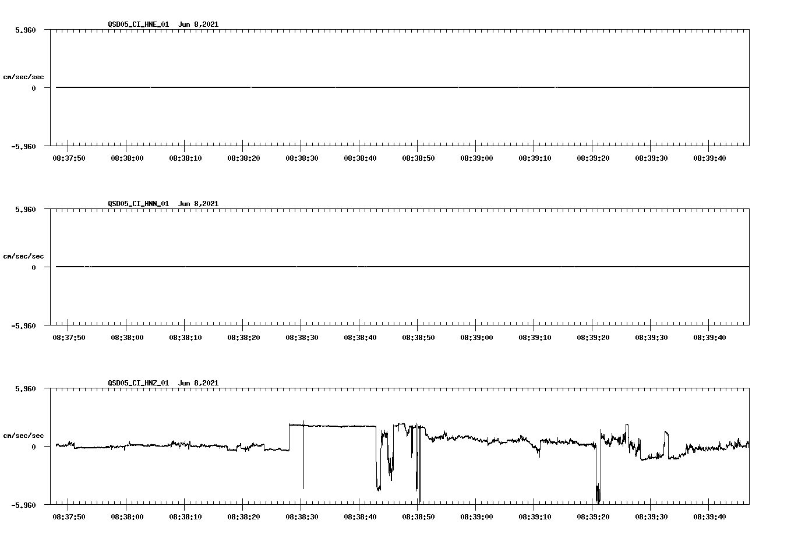Click the HNZ plateau after 08:38:30
This screenshot has width=791, height=538.
coord(332,426)
